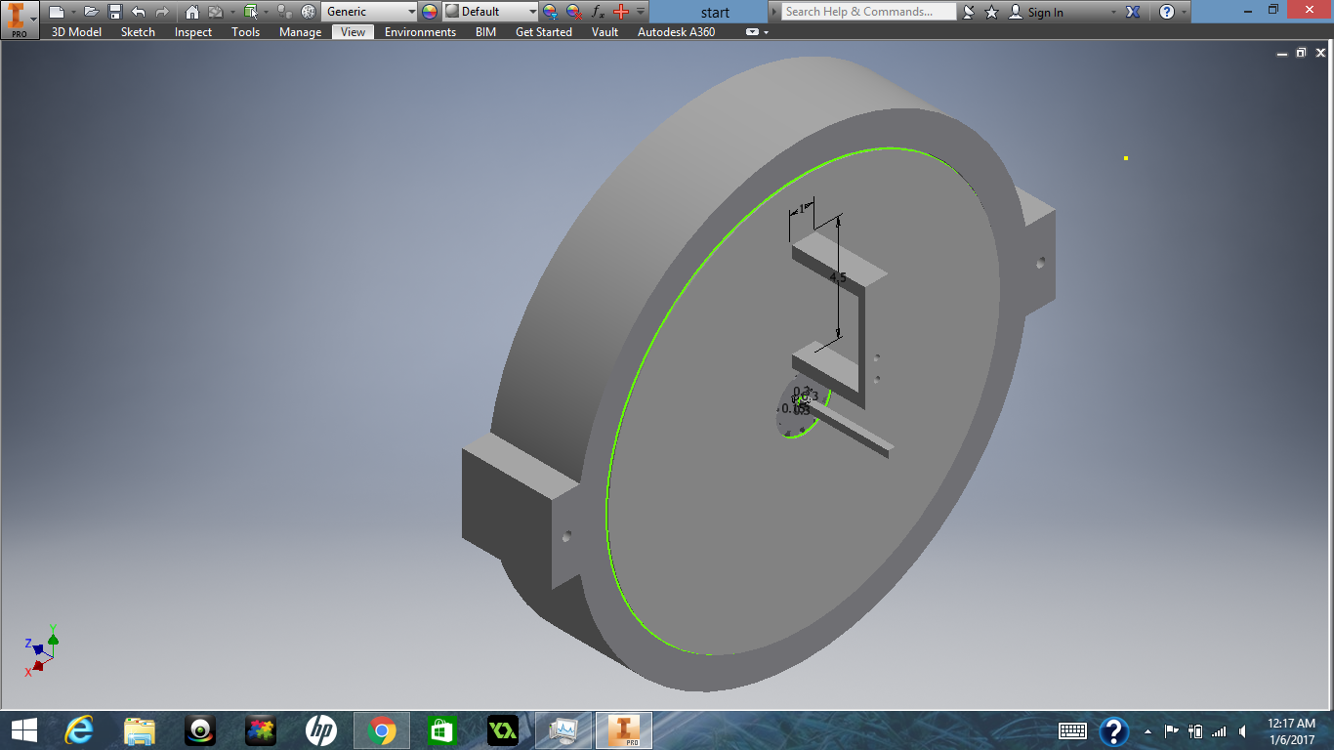Redo the last action
This screenshot has width=1334, height=750.
pyautogui.click(x=162, y=12)
